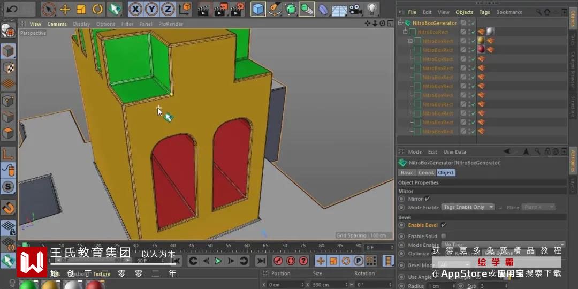Select the red material swatch
This screenshot has width=578, height=289.
point(95,285)
